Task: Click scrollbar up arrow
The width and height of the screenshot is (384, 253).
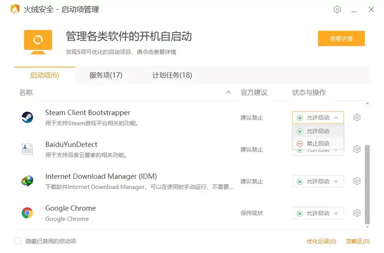Action: pos(367,104)
